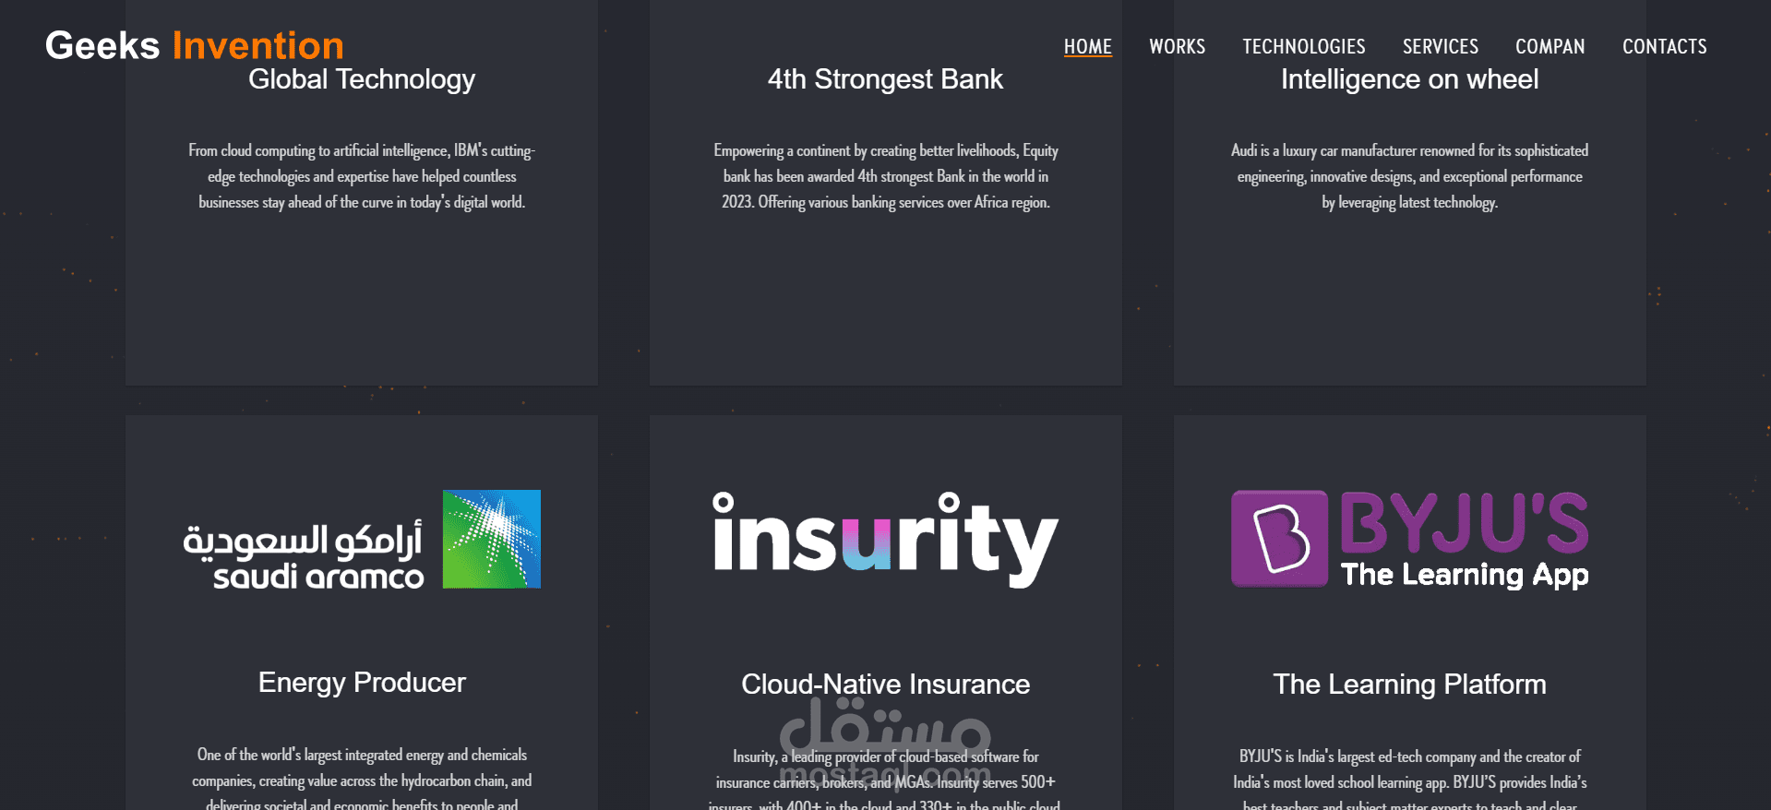
Task: Click the Insurity logo image
Action: [885, 540]
